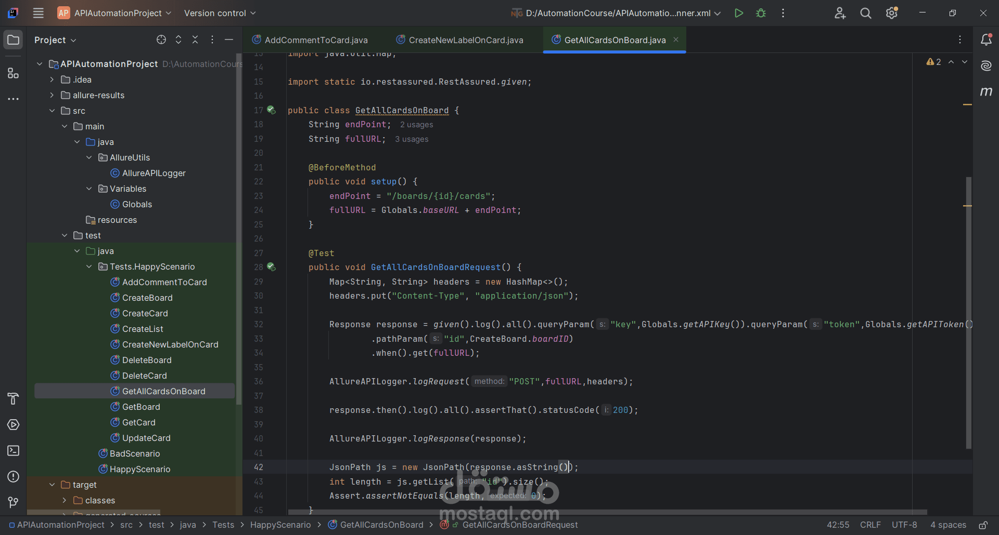The width and height of the screenshot is (999, 535).
Task: Collapse the target folder
Action: (x=52, y=485)
